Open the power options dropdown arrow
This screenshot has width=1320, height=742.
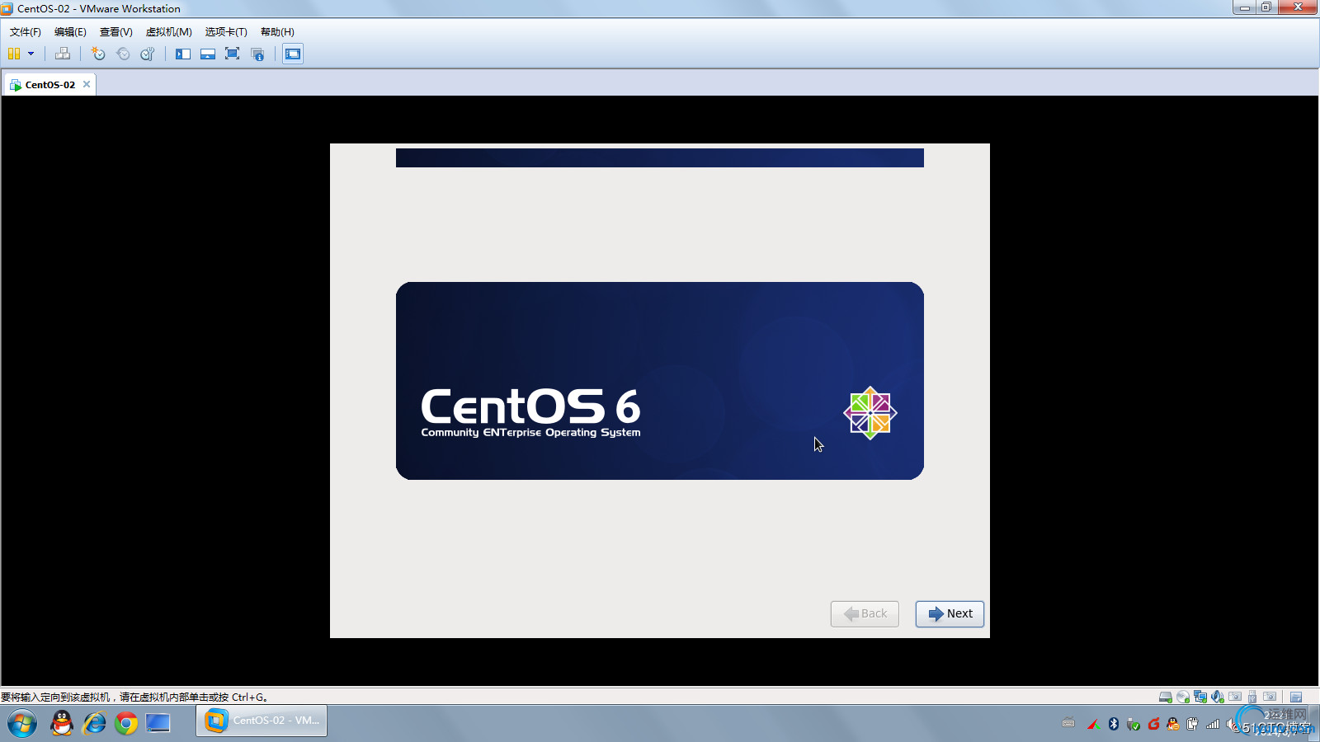(x=31, y=54)
